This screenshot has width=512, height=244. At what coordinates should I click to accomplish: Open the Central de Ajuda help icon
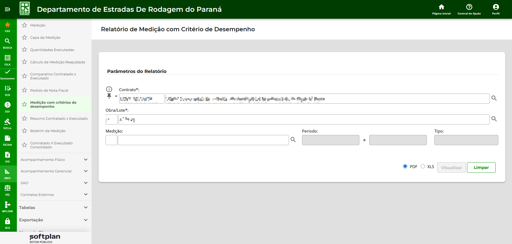point(469,7)
